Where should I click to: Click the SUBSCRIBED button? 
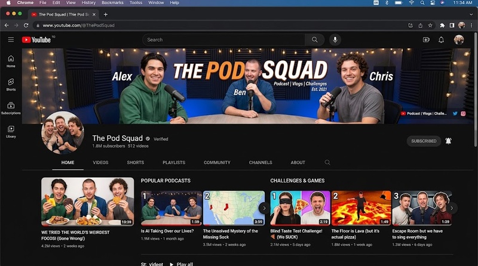click(424, 141)
